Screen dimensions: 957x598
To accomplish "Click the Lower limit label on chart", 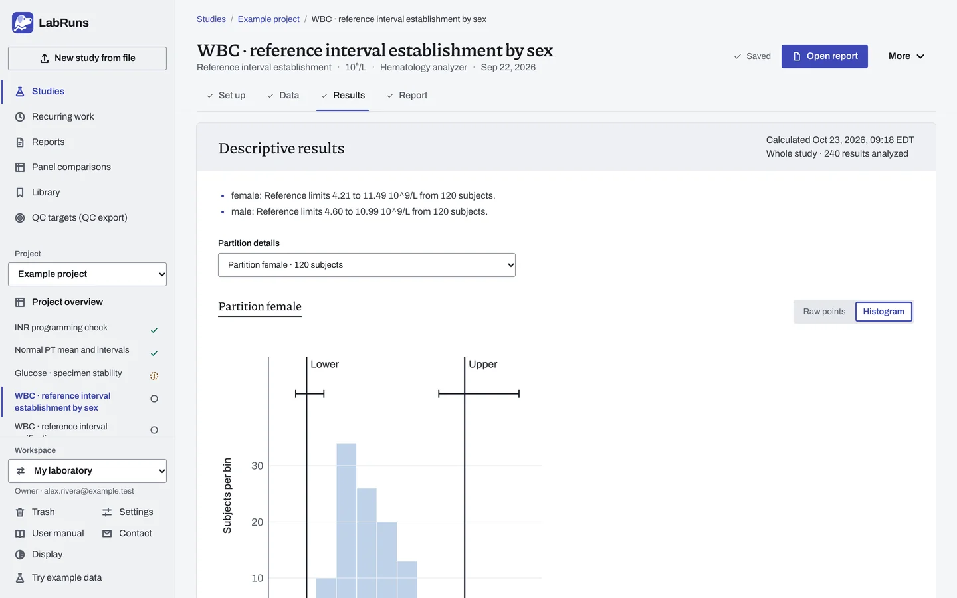I will click(x=324, y=365).
